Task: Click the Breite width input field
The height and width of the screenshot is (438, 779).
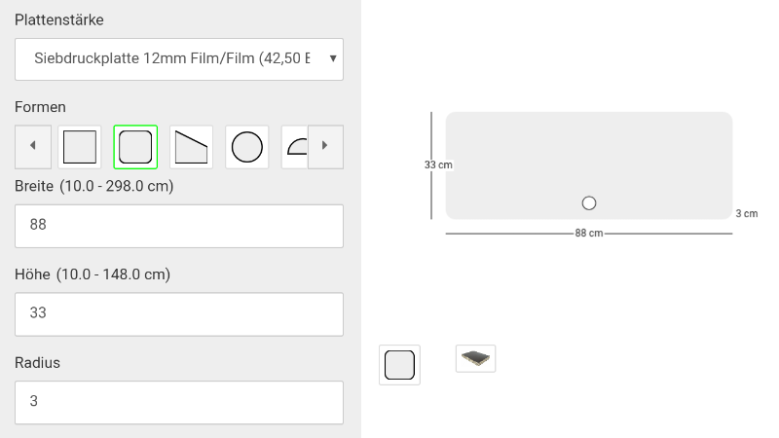Action: [x=179, y=226]
